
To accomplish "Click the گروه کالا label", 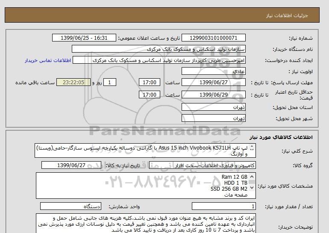I will tap(303, 165).
